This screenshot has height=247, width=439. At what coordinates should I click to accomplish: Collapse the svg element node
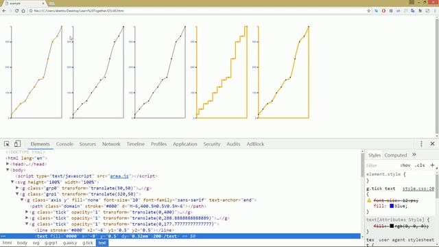tap(12, 182)
